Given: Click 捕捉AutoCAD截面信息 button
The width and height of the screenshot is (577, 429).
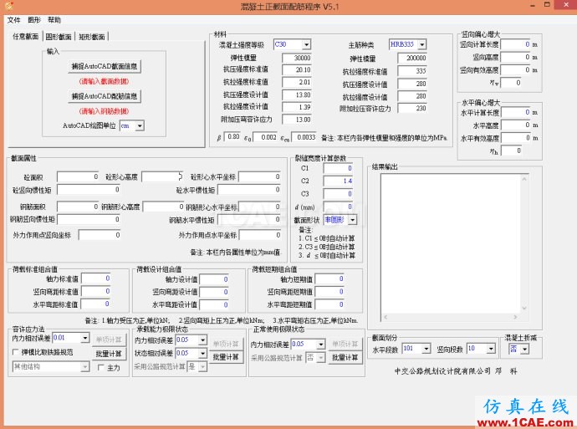Looking at the screenshot, I should click(x=105, y=66).
